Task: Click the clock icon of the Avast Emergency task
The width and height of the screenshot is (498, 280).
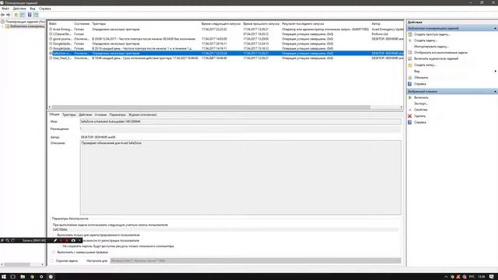Action: 51,30
